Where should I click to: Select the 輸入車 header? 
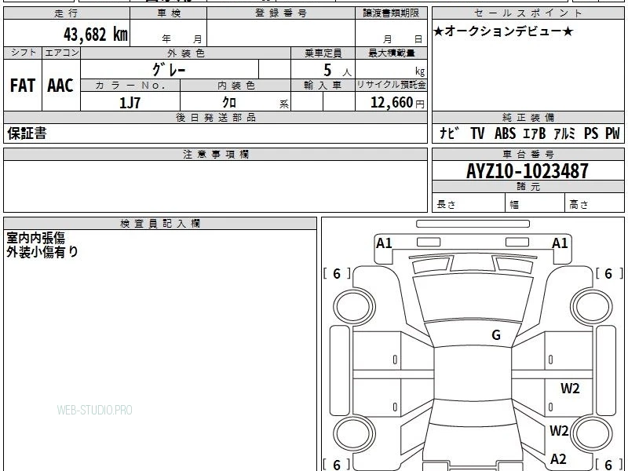coord(323,86)
